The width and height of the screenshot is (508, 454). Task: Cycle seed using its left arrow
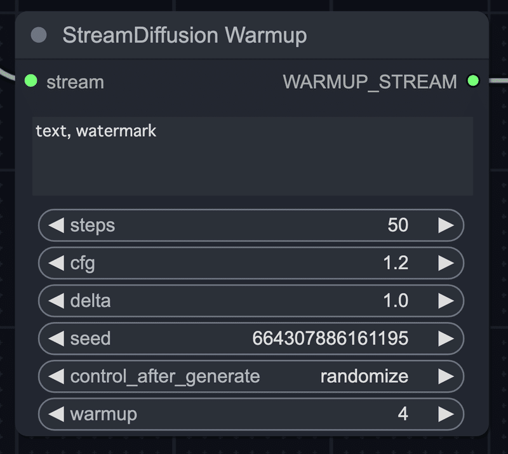(57, 338)
